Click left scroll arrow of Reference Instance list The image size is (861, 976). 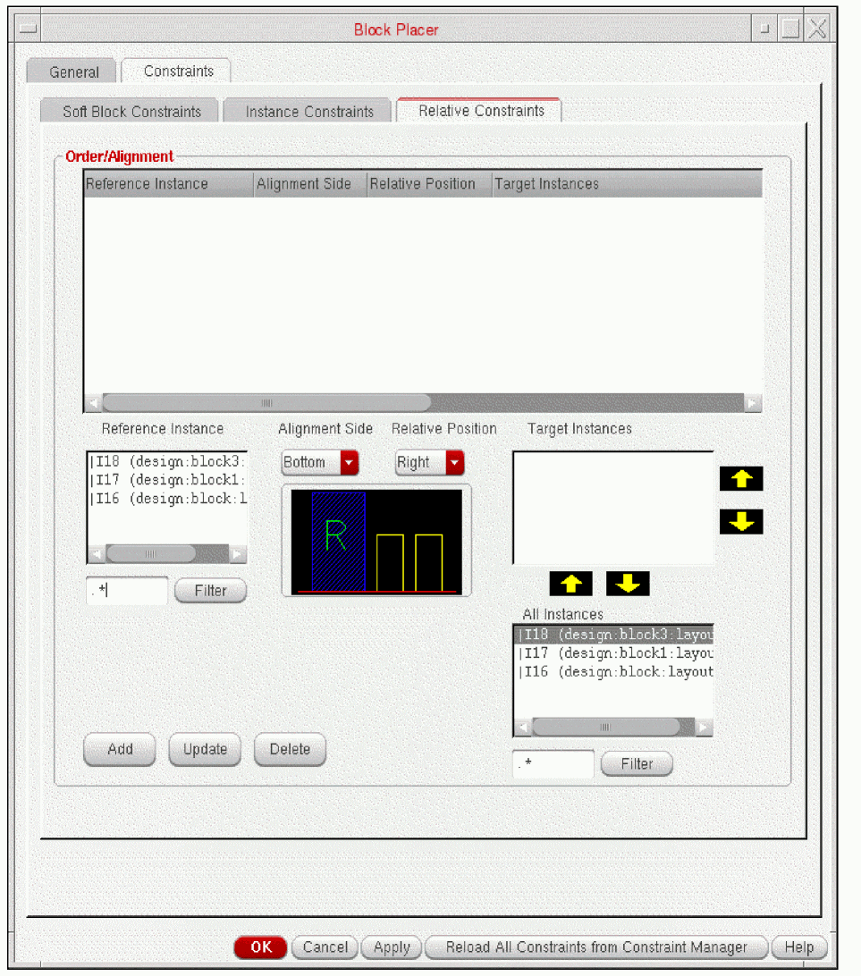[x=97, y=553]
